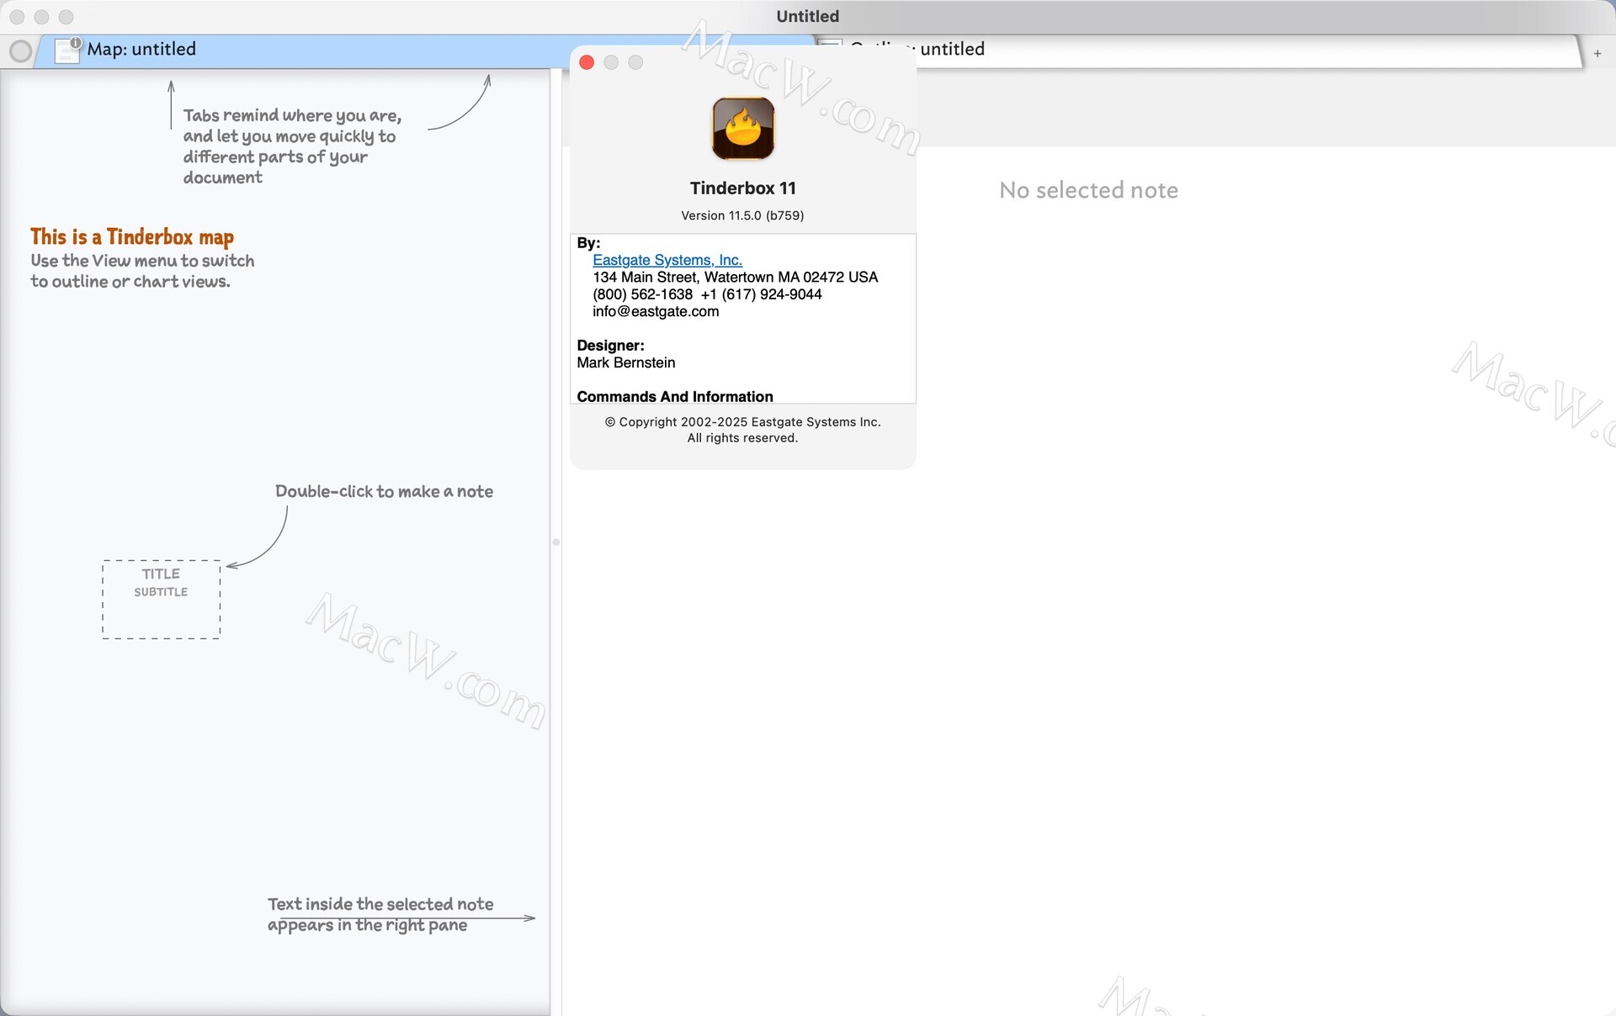Viewport: 1616px width, 1016px height.
Task: Click the Commands And Information heading
Action: click(x=674, y=396)
